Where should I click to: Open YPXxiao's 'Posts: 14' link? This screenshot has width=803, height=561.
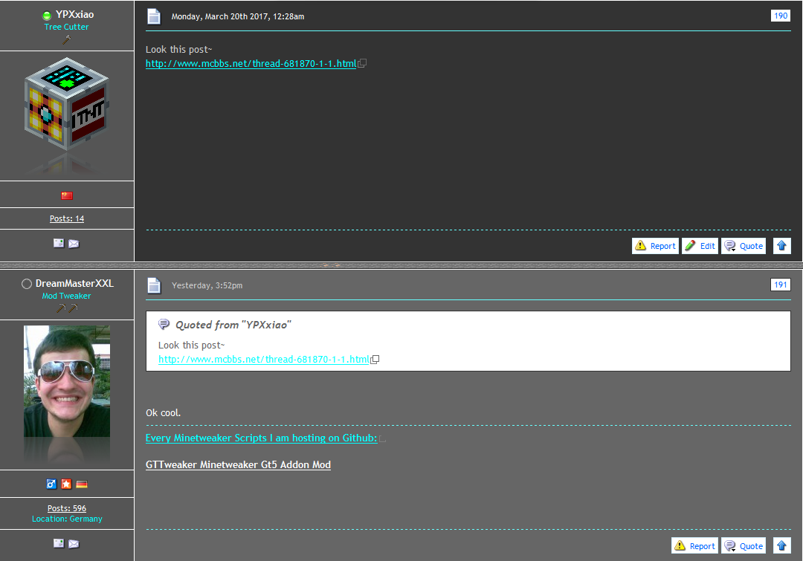[67, 218]
